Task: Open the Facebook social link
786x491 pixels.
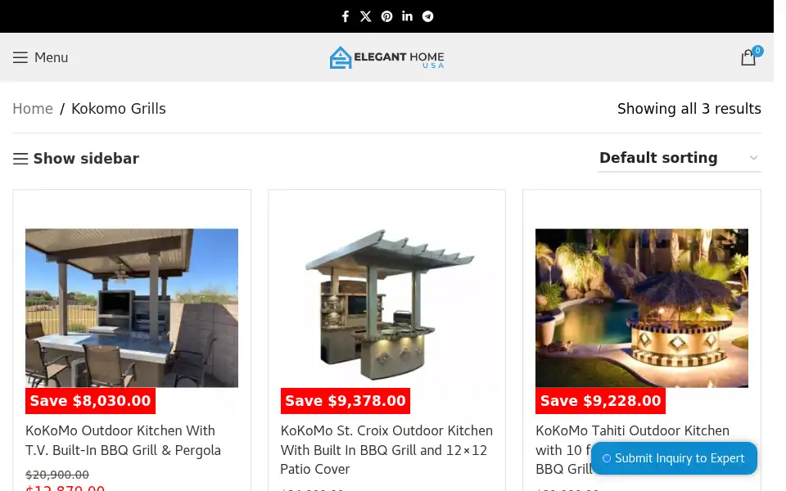Action: [346, 16]
